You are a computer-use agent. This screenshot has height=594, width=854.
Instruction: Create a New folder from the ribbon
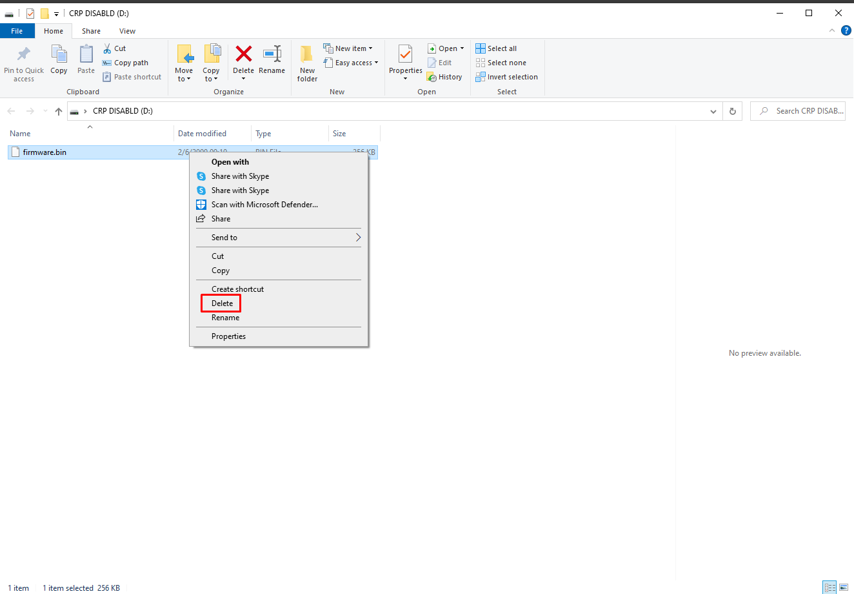(x=307, y=63)
